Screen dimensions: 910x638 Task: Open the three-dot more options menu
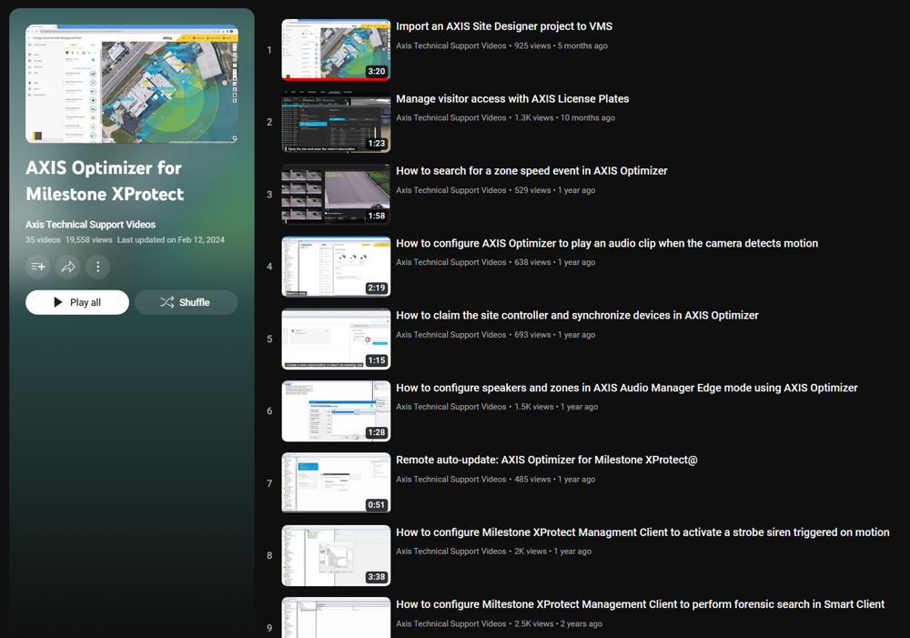98,267
